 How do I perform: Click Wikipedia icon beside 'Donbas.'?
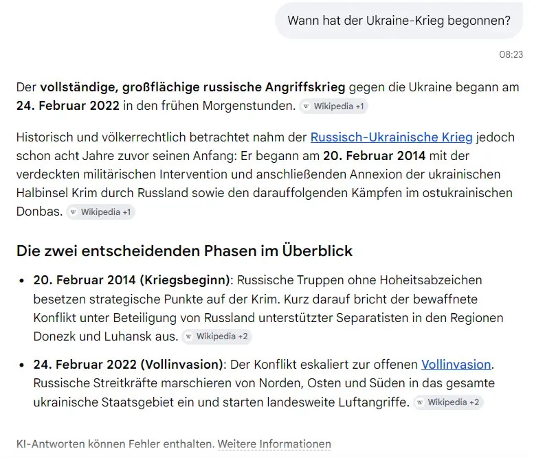73,212
